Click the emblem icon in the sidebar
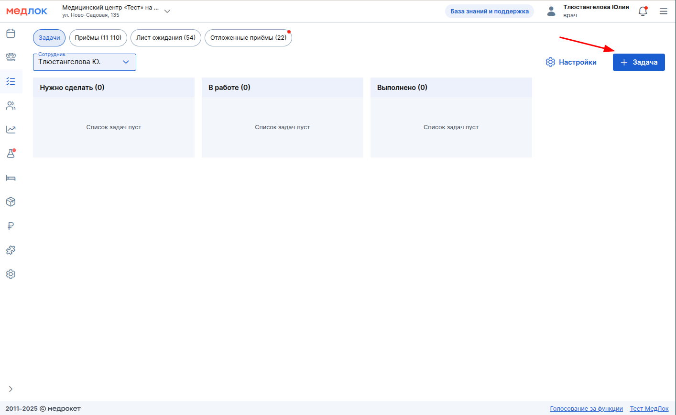Screen dimensions: 676x415 tap(11, 57)
